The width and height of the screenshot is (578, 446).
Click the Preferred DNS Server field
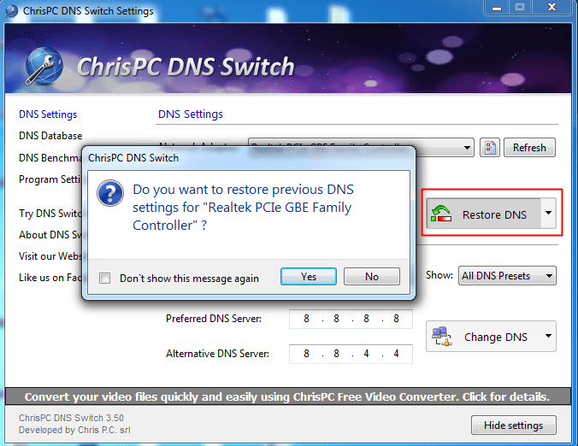tap(351, 320)
